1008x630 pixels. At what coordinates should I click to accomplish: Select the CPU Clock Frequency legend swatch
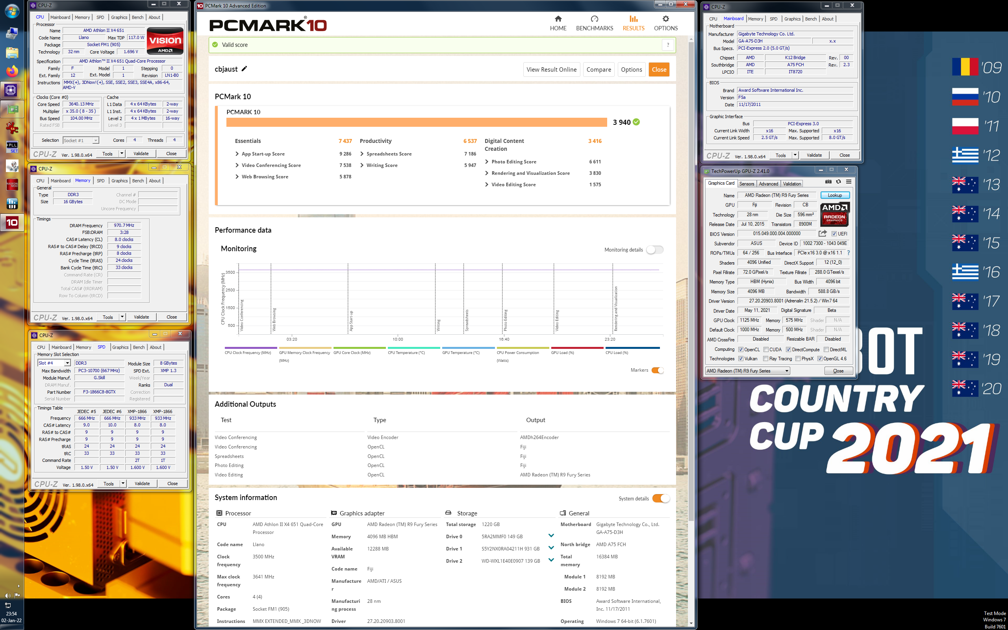pos(251,348)
